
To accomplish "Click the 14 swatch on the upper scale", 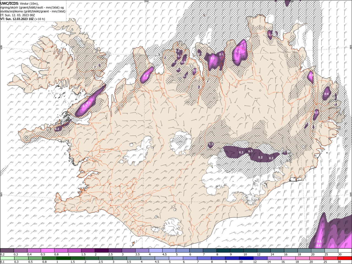I will pyautogui.click(x=277, y=251).
